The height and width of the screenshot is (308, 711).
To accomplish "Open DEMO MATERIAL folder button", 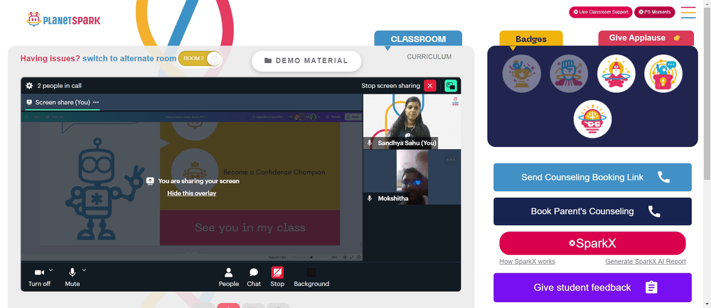I will coord(306,60).
